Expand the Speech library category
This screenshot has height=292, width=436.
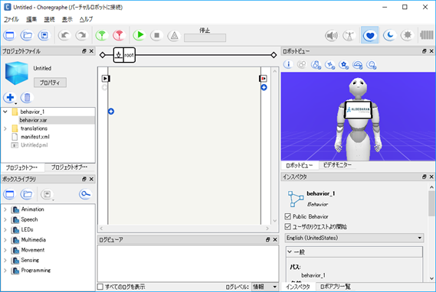pyautogui.click(x=5, y=219)
